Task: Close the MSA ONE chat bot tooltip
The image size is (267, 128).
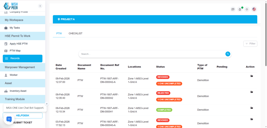Action: 47,104
